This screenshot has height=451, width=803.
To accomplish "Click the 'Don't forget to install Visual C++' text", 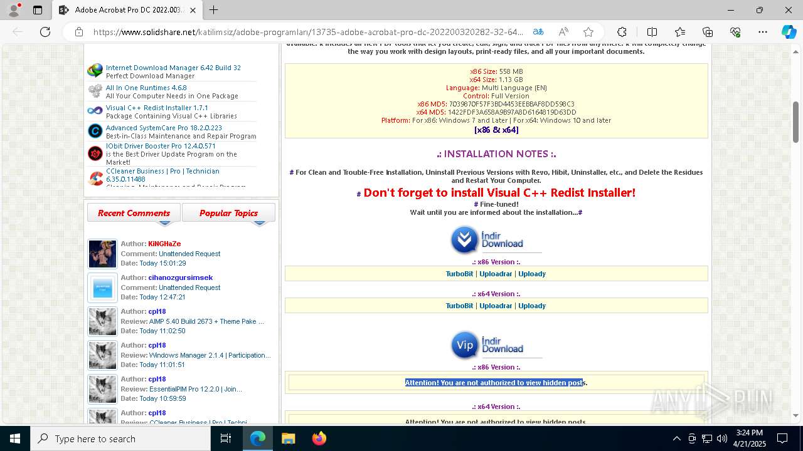I will [x=499, y=193].
